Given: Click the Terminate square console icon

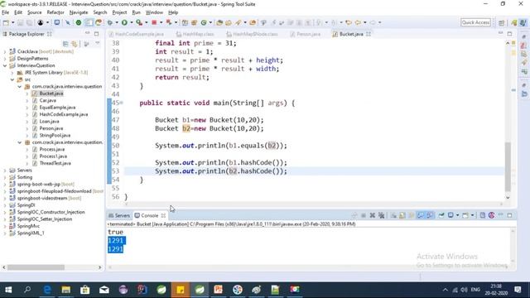Looking at the screenshot, I should (364, 215).
